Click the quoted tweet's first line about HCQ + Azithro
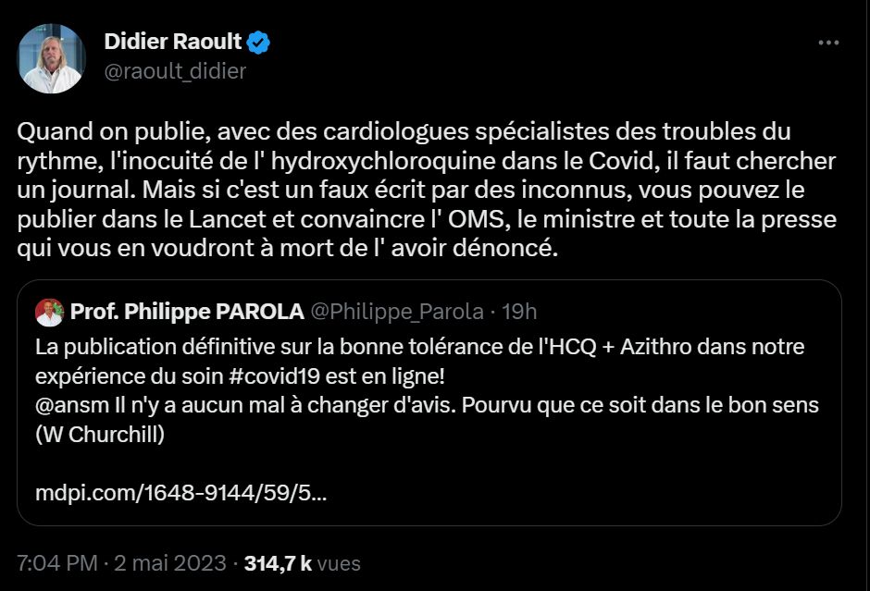Image resolution: width=870 pixels, height=591 pixels. pyautogui.click(x=419, y=348)
